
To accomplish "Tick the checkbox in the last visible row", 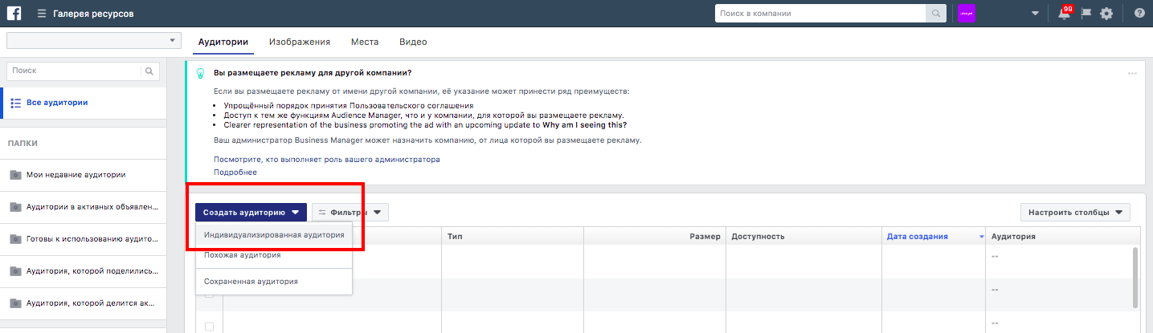I will [x=209, y=327].
